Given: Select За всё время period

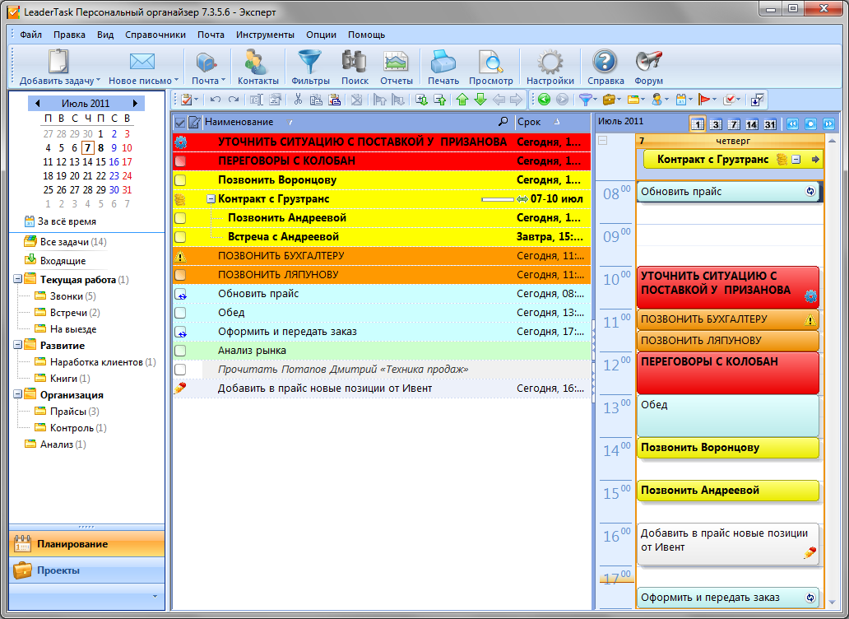Looking at the screenshot, I should click(x=60, y=221).
